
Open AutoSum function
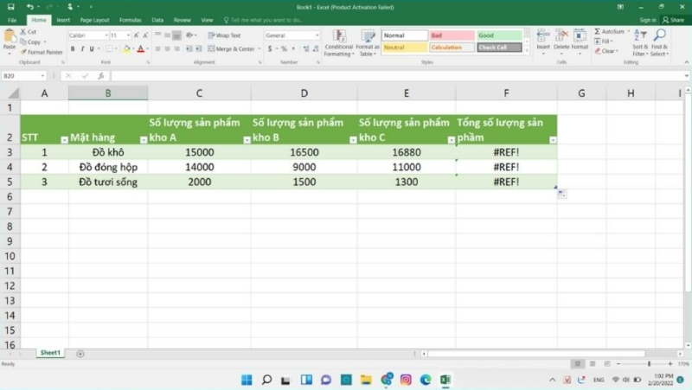pyautogui.click(x=612, y=31)
